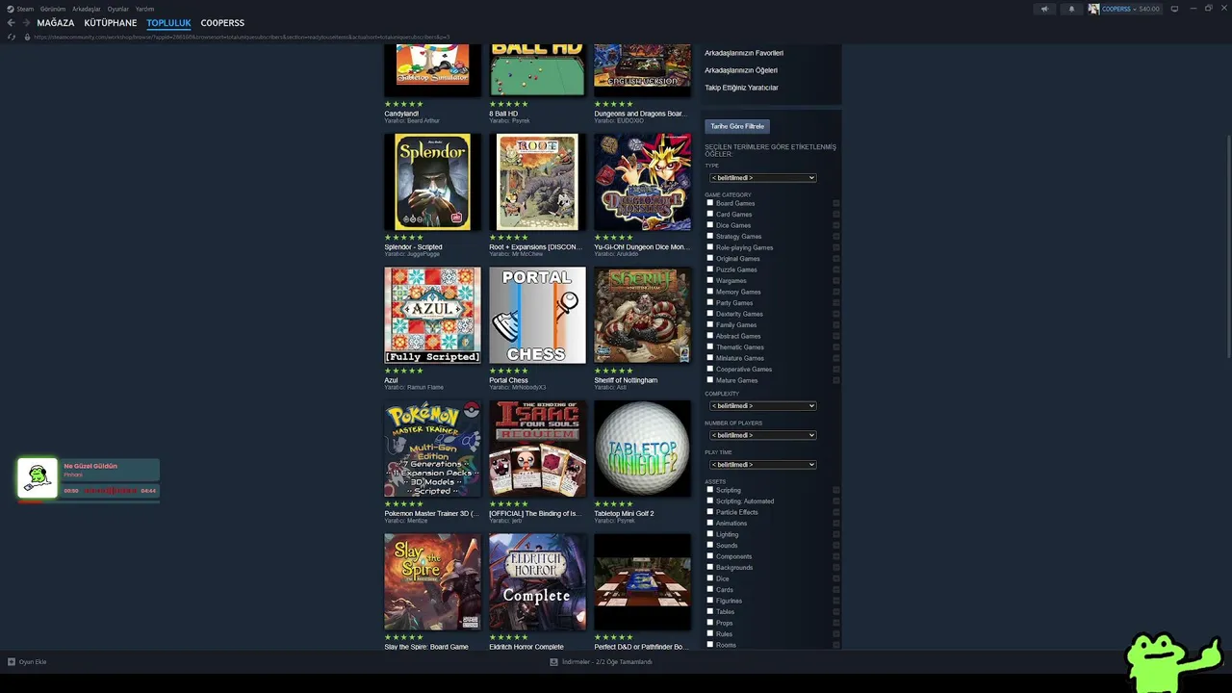Open the MAĞAZA tab
Screen dimensions: 1232x693
tap(55, 22)
